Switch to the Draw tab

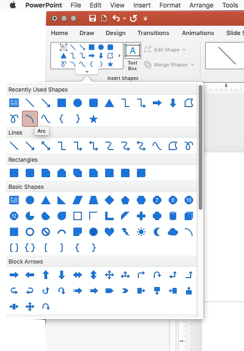point(86,33)
